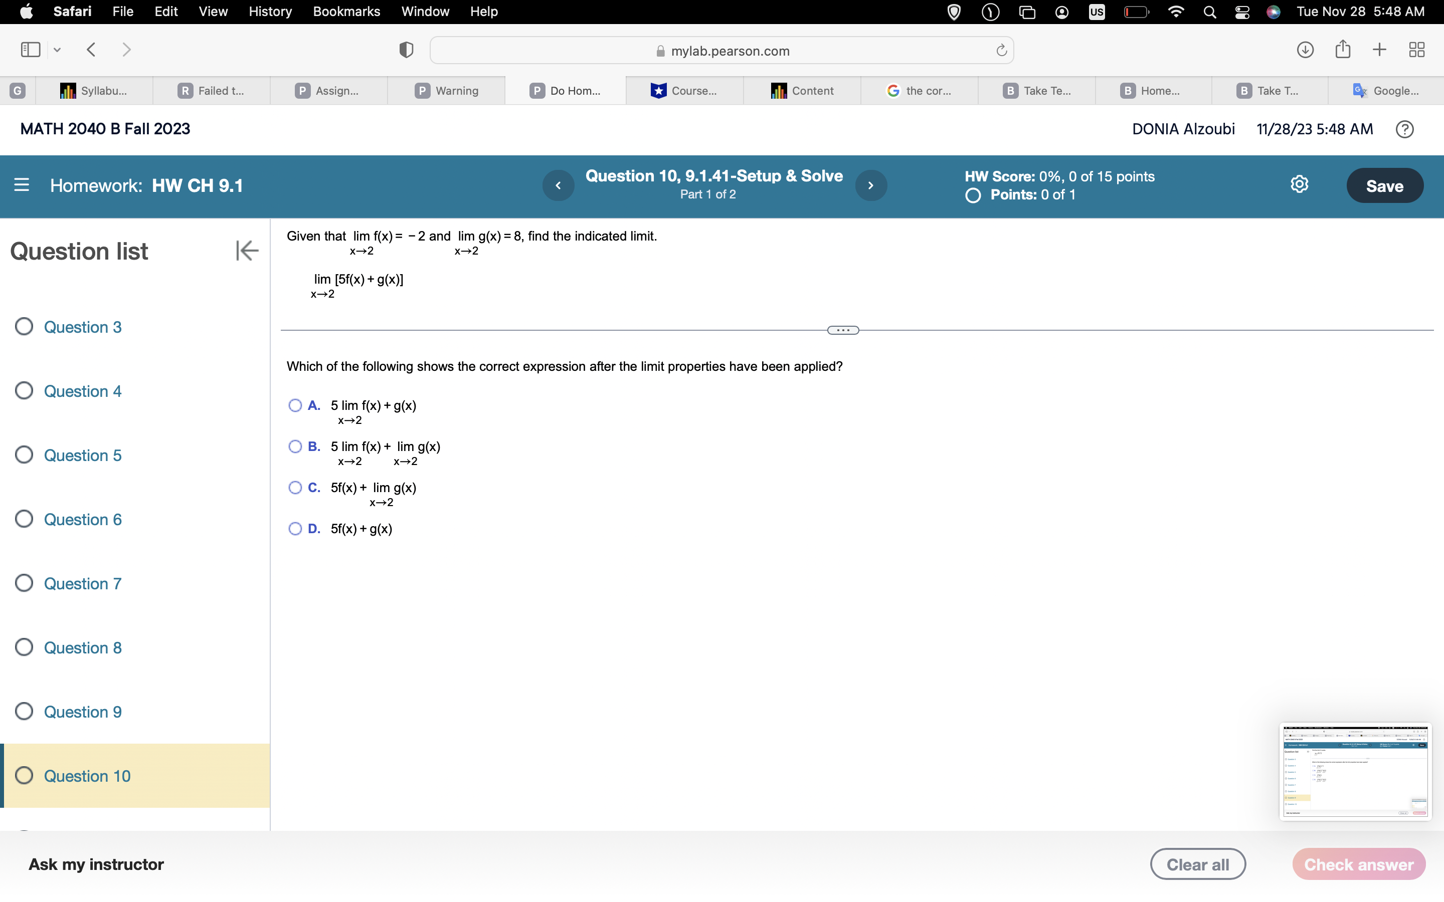Click the Safari privacy shield icon
Image resolution: width=1444 pixels, height=902 pixels.
(405, 50)
